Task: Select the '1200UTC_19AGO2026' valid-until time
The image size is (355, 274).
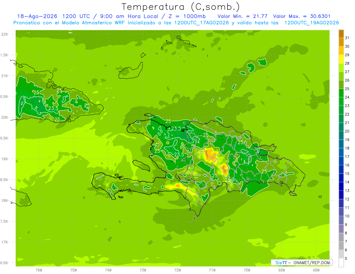Action: tap(312, 23)
